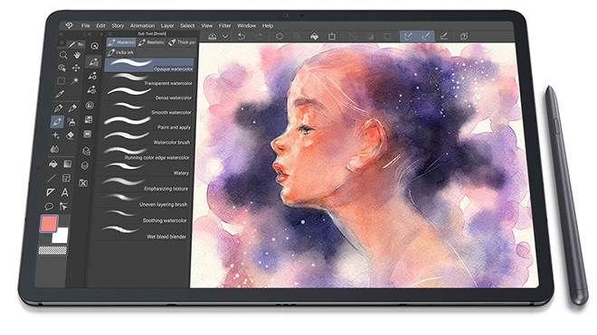Toggle Snap to Special Ruler button
This screenshot has width=597, height=335.
(426, 36)
